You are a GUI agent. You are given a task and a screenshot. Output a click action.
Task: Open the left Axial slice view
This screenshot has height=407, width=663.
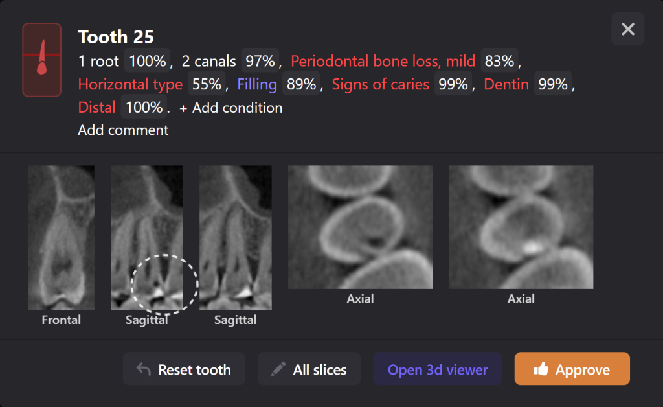(x=360, y=227)
